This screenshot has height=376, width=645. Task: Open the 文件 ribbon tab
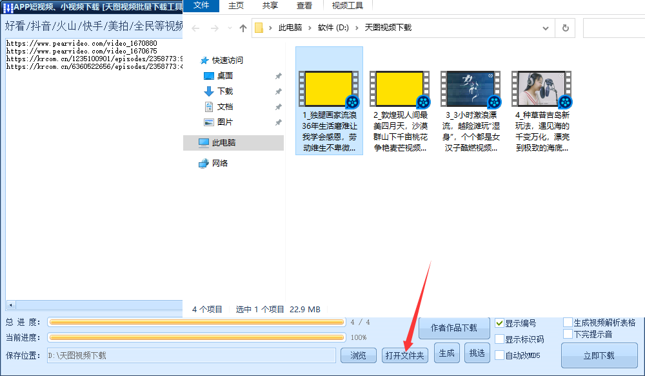click(201, 5)
